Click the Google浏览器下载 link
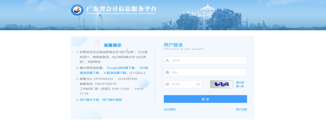 tap(120, 68)
